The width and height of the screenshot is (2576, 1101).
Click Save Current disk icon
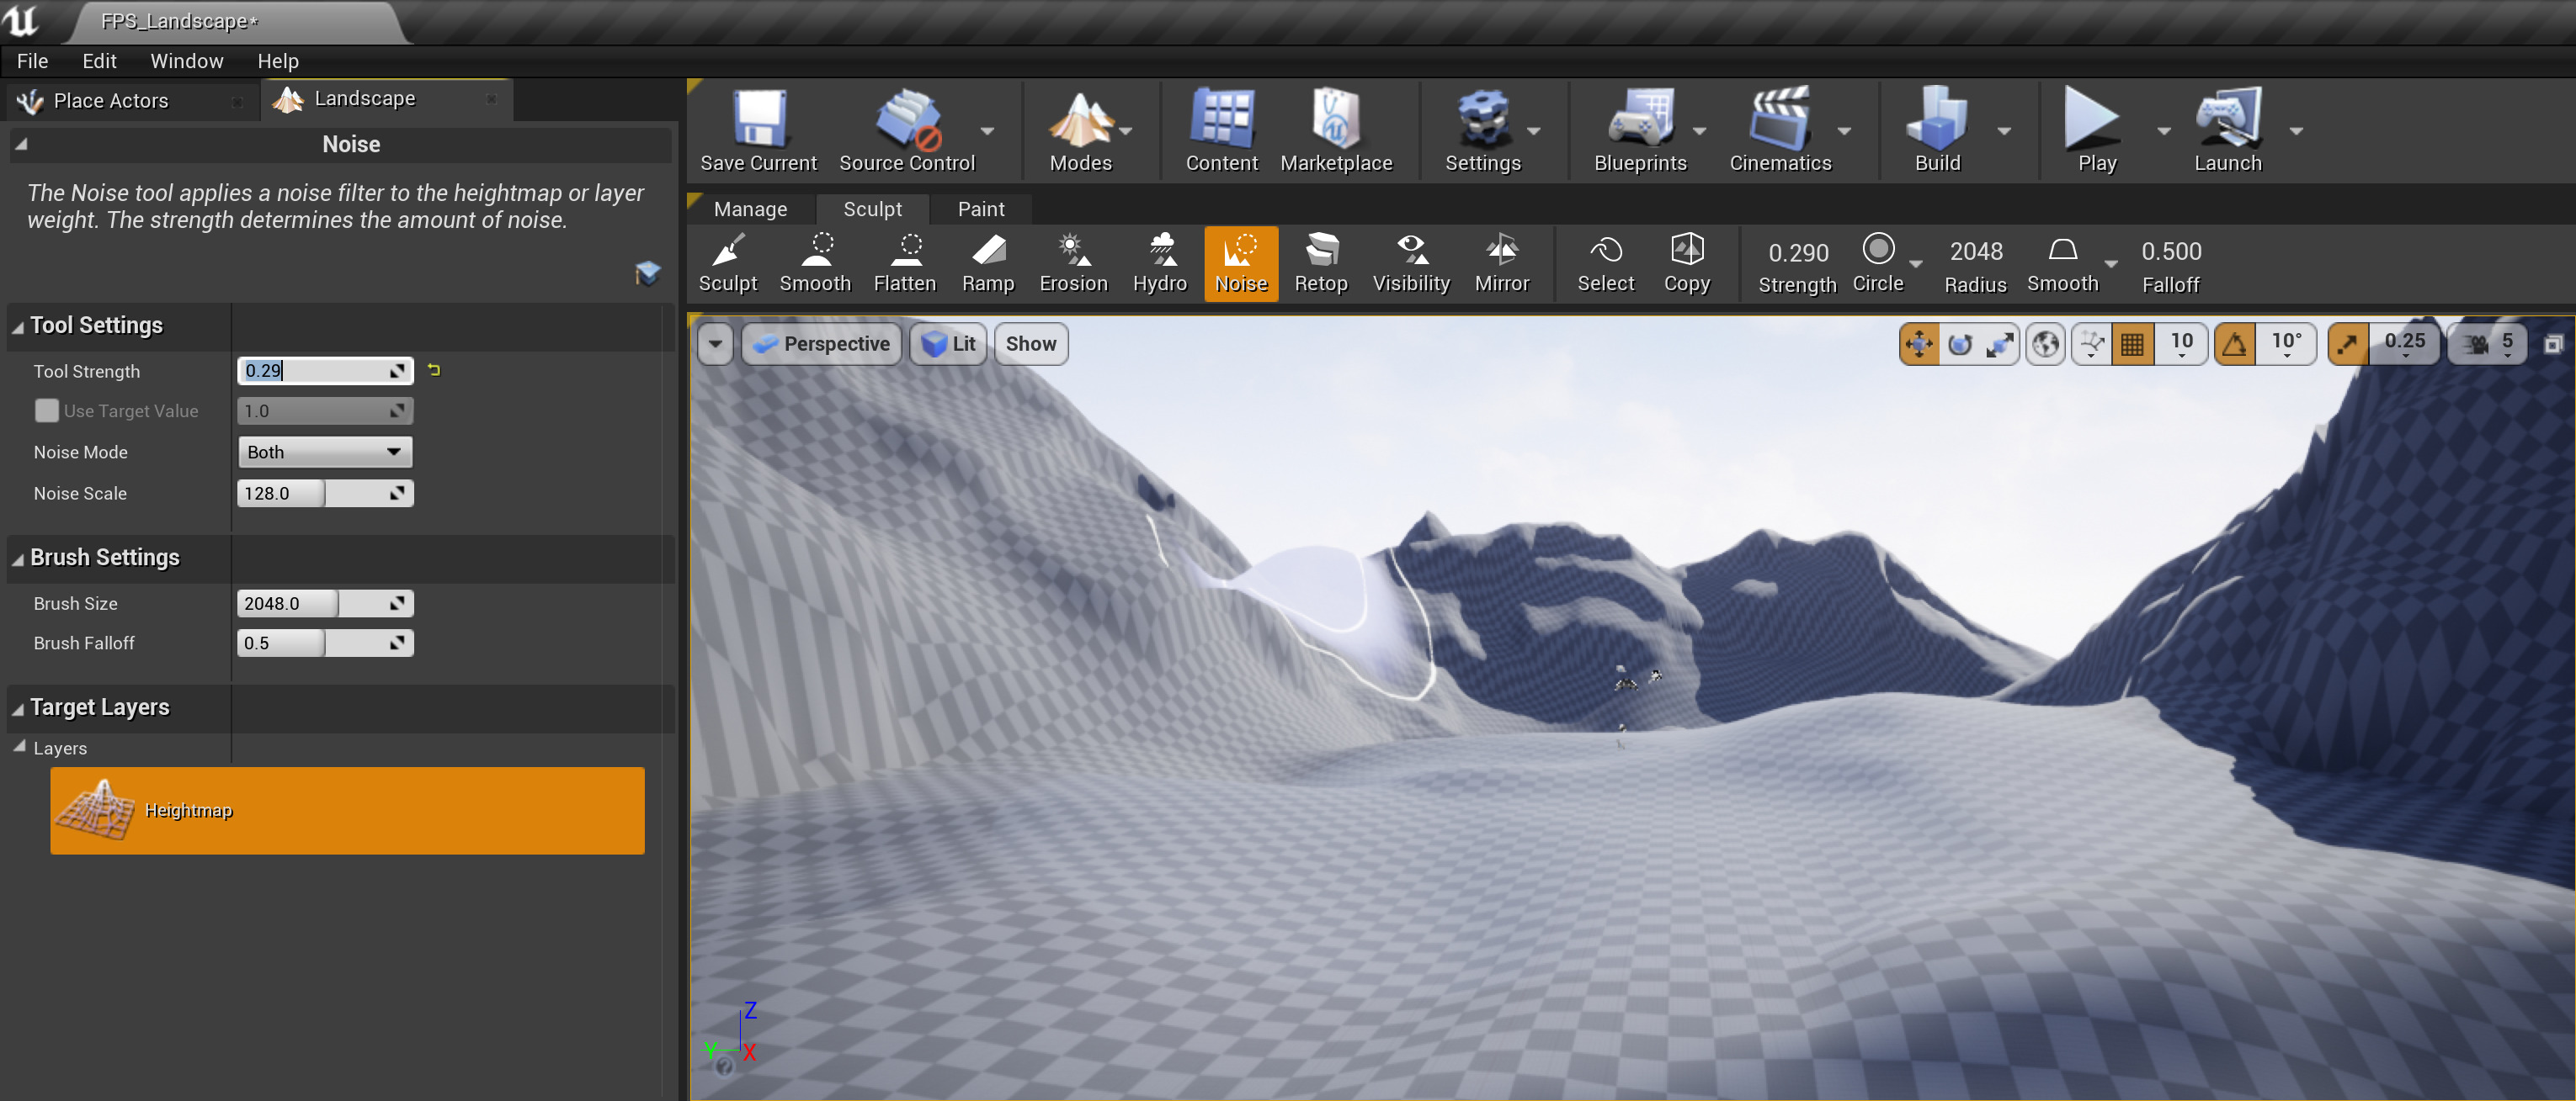point(758,131)
